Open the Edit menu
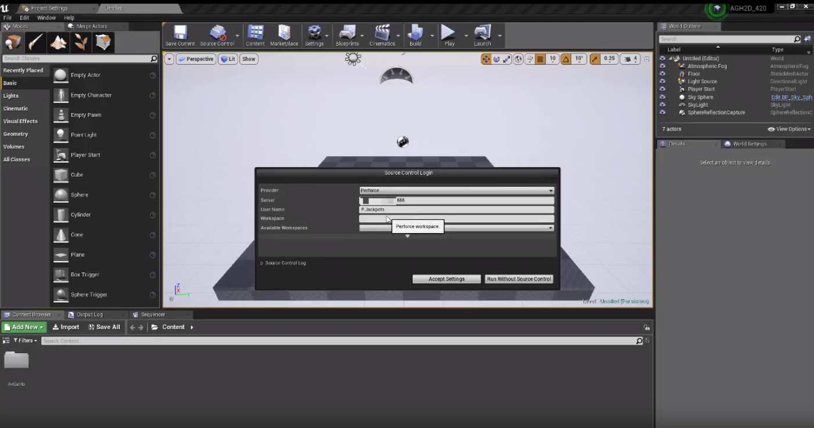Viewport: 814px width, 428px height. pyautogui.click(x=24, y=18)
